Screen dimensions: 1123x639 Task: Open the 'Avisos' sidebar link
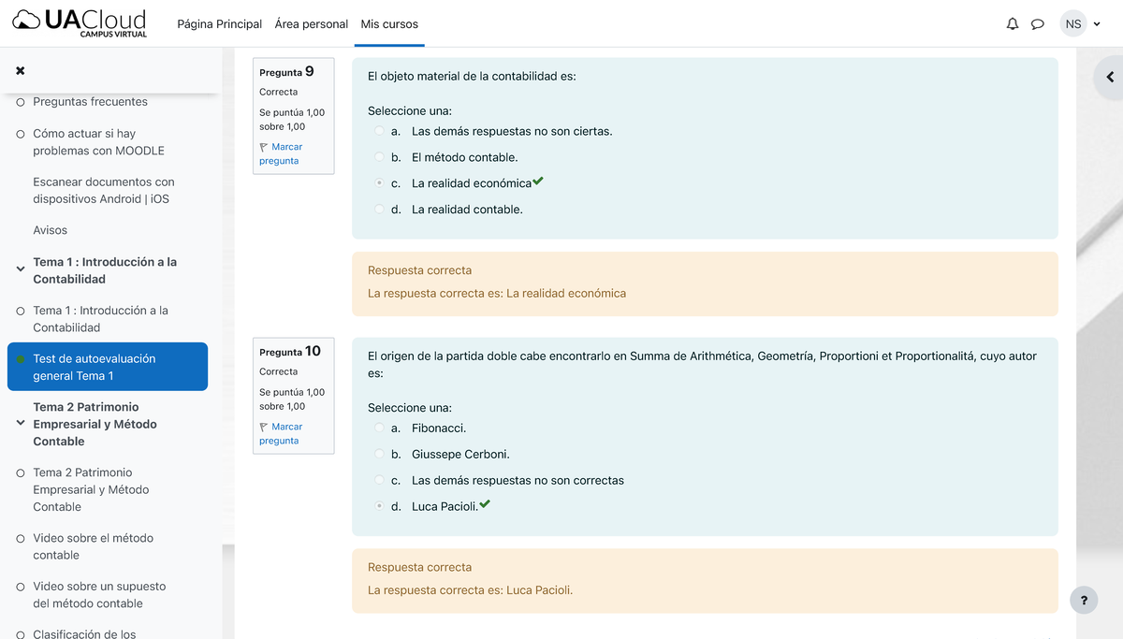click(x=50, y=229)
